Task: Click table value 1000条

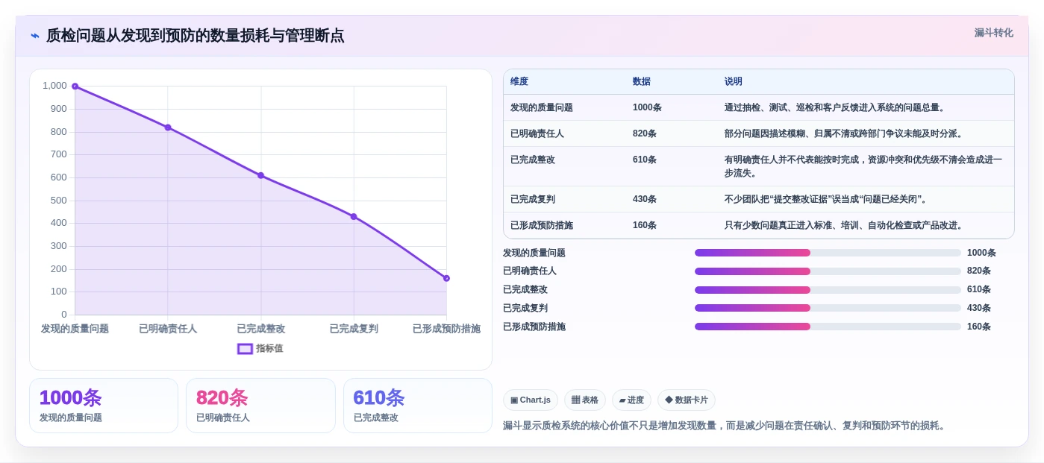Action: tap(647, 107)
